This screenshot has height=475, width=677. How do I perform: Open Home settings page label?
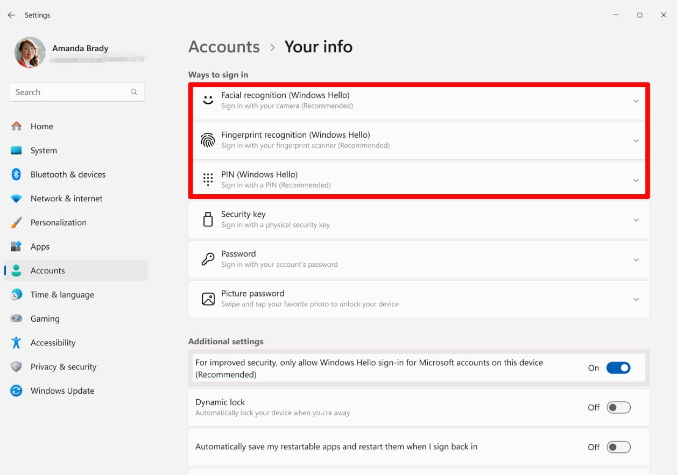pos(42,126)
